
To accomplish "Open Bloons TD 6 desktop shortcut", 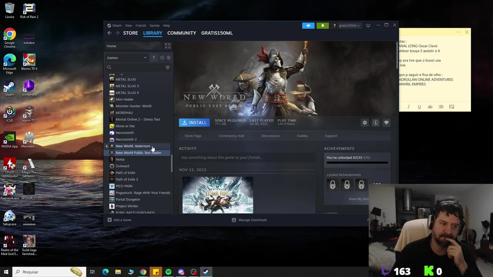I will point(29,62).
